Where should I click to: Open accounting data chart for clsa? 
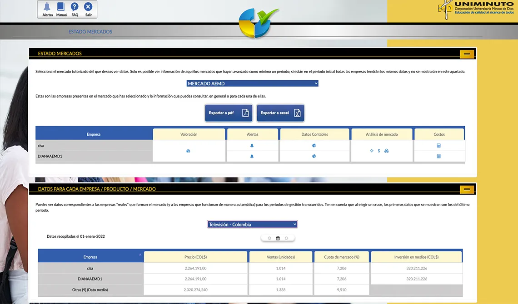click(x=314, y=145)
